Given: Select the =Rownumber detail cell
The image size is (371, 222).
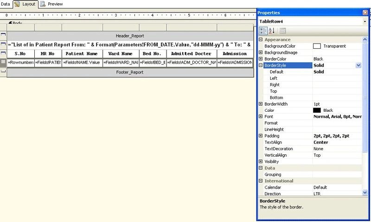Looking at the screenshot, I should point(20,63).
